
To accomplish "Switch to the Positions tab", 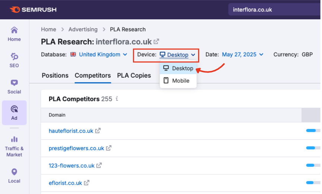I will [x=55, y=75].
